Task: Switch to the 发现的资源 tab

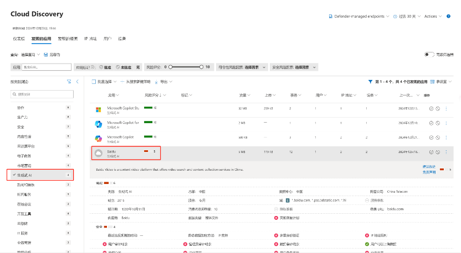Action: (x=68, y=39)
